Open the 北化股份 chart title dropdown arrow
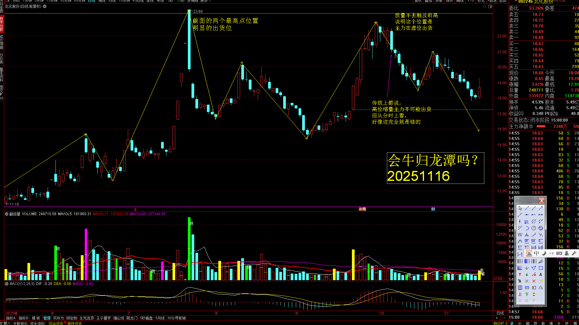The width and height of the screenshot is (579, 325). point(45,6)
